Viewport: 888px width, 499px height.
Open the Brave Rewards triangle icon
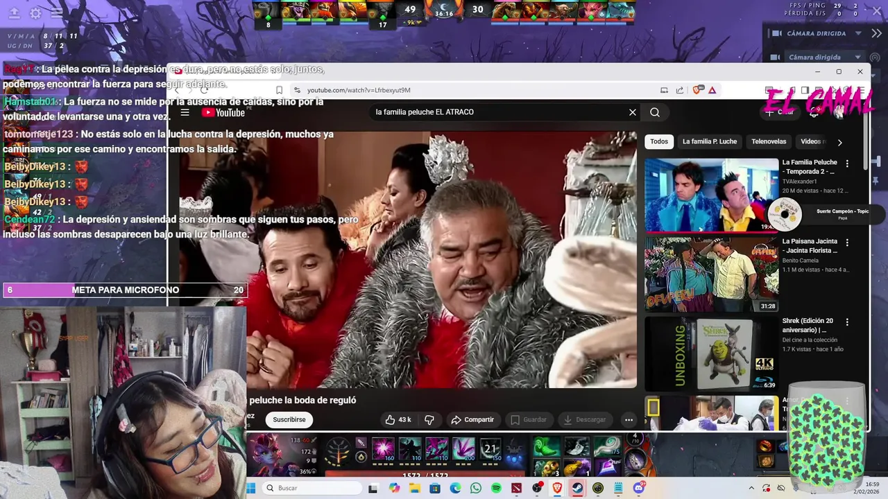coord(712,90)
